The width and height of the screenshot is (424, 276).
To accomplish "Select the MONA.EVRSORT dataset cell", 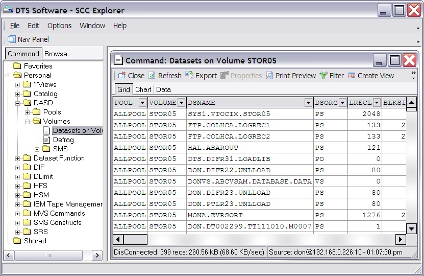I will coord(250,215).
